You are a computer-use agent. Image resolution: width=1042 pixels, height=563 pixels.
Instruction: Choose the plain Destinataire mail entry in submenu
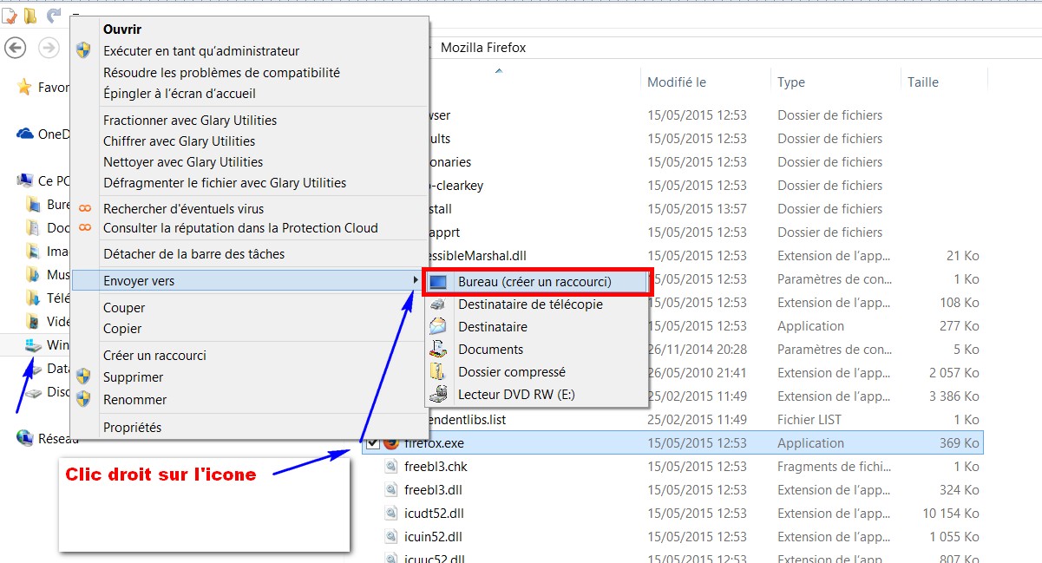[493, 327]
